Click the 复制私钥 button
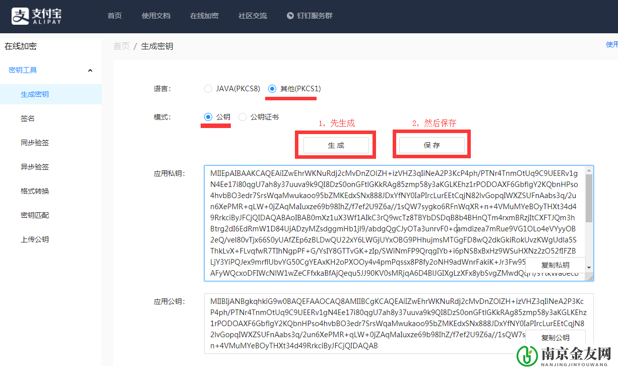 coord(555,265)
